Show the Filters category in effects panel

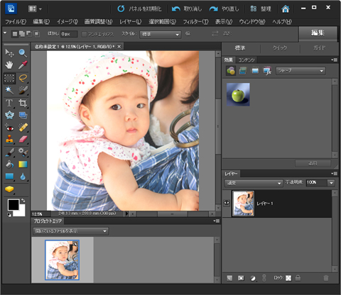tap(231, 71)
